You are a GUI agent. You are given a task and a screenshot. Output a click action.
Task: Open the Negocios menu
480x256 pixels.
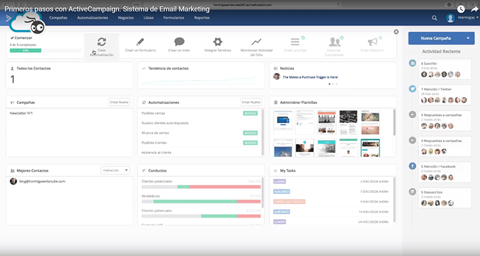point(126,18)
